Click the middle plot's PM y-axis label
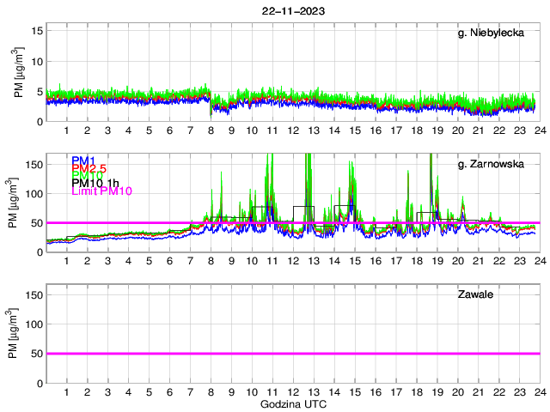This screenshot has width=550, height=412. click(x=20, y=207)
